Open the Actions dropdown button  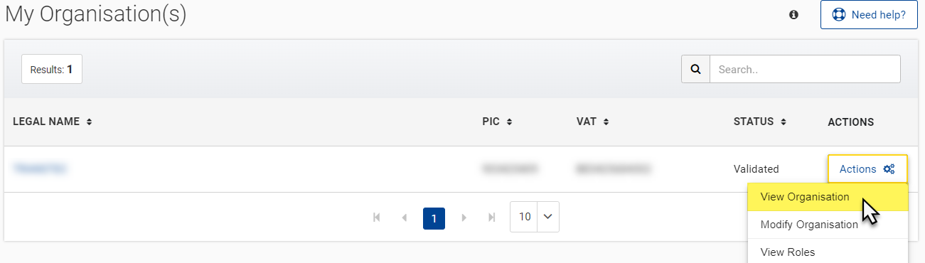[x=867, y=169]
